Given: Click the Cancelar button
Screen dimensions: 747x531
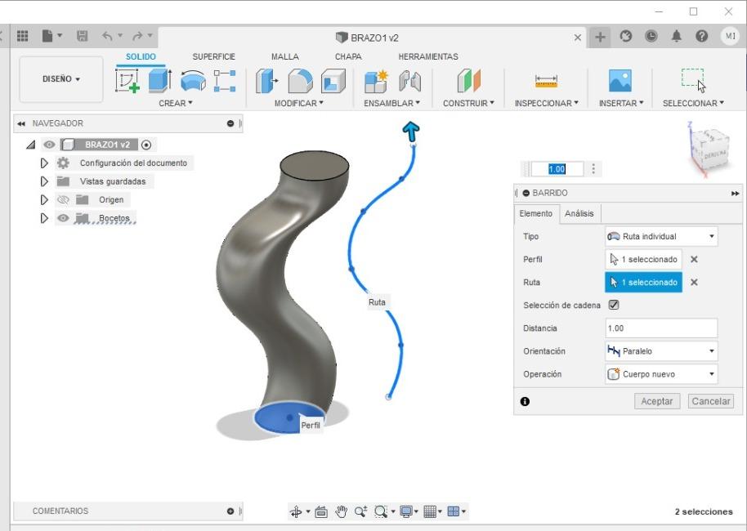Looking at the screenshot, I should 711,401.
